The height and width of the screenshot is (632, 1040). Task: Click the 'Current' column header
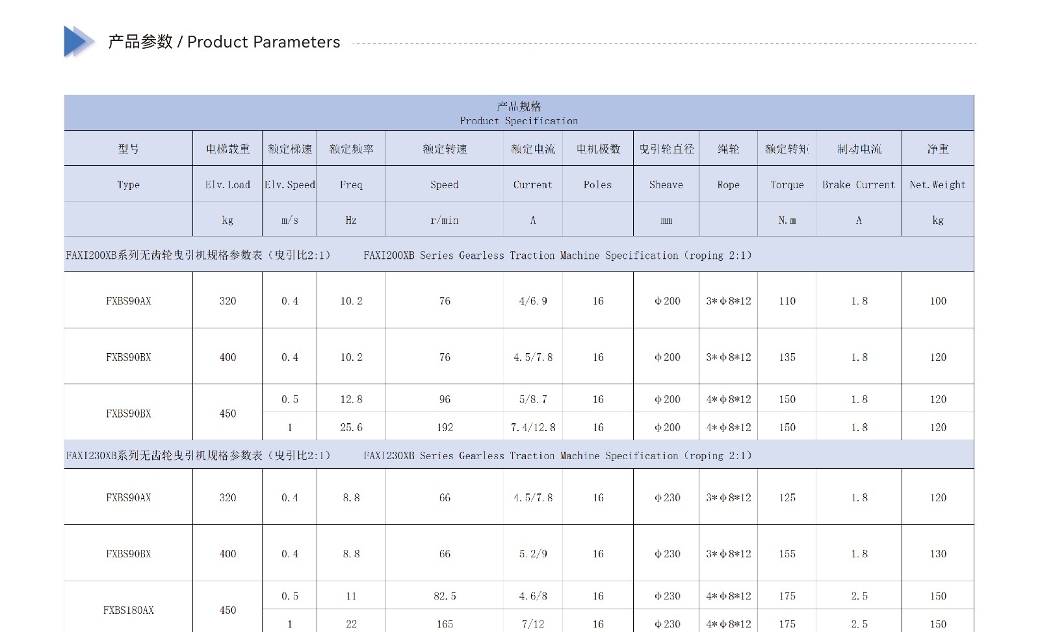pyautogui.click(x=533, y=185)
